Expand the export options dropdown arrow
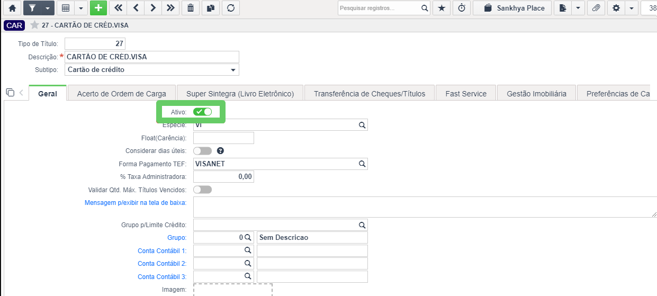 (578, 8)
